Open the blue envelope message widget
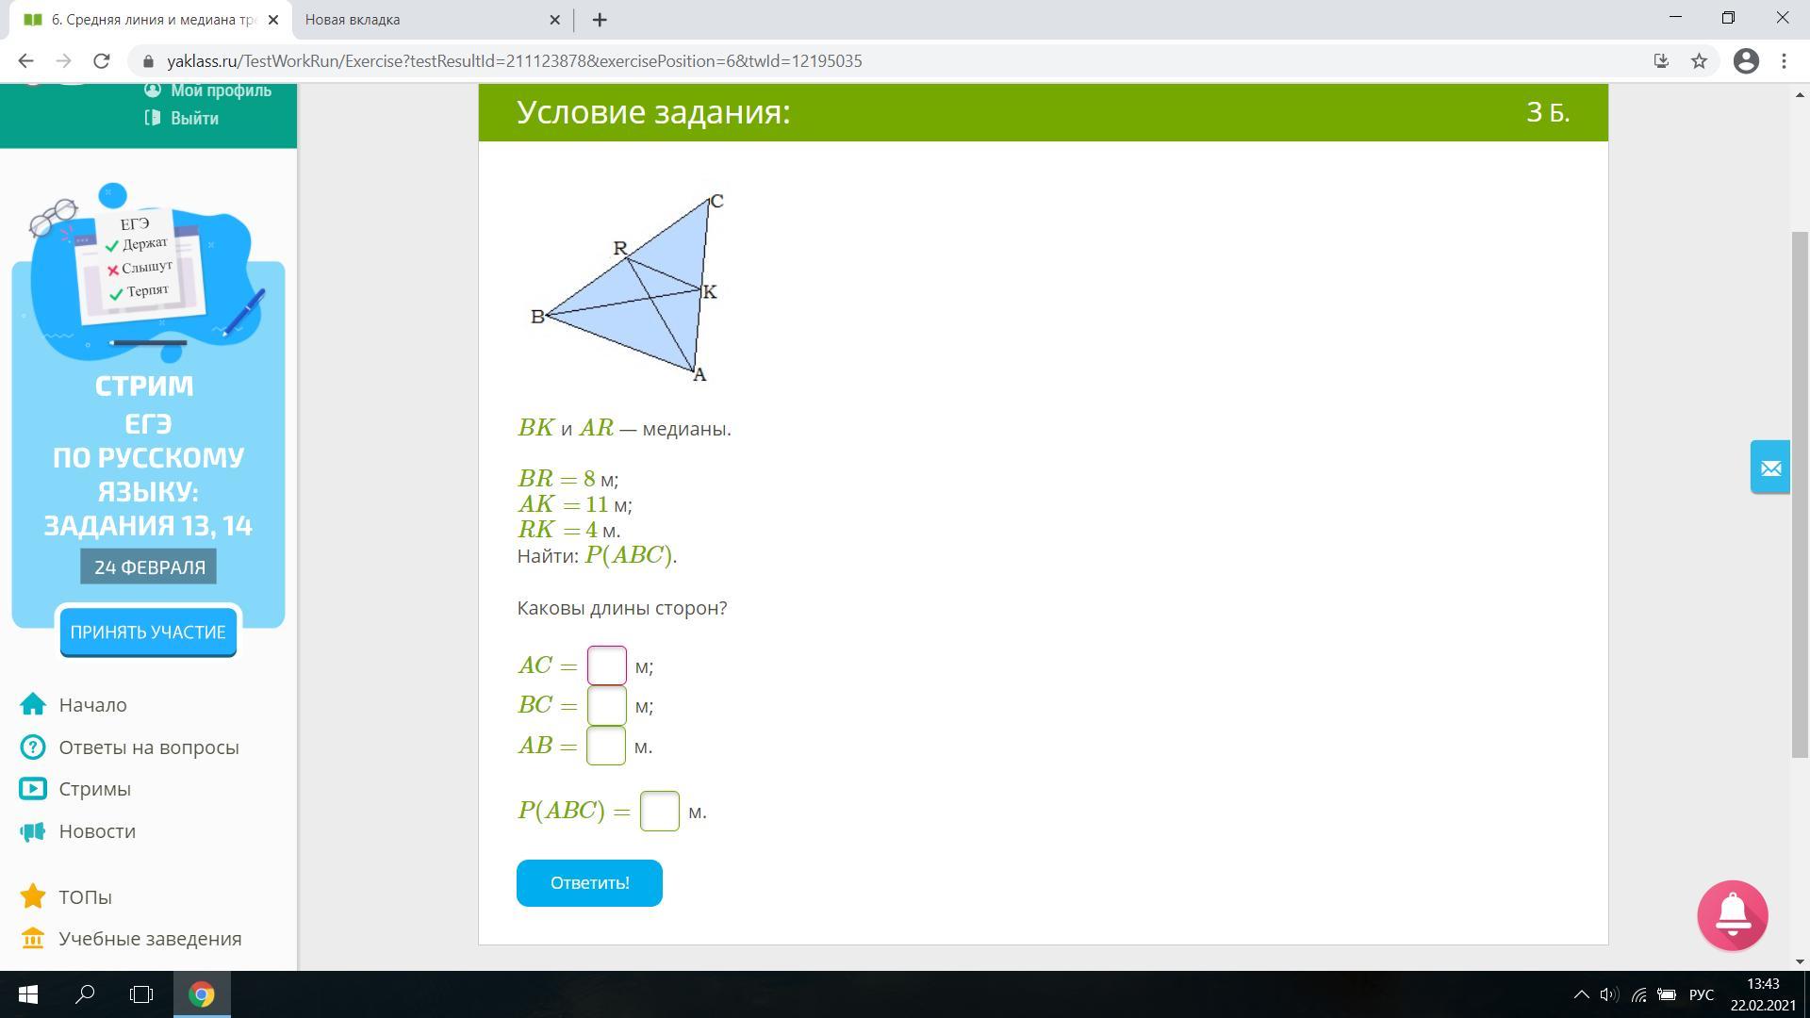 [1769, 468]
